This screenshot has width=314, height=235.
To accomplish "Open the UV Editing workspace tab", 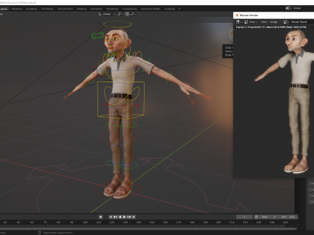I will pyautogui.click(x=47, y=8).
